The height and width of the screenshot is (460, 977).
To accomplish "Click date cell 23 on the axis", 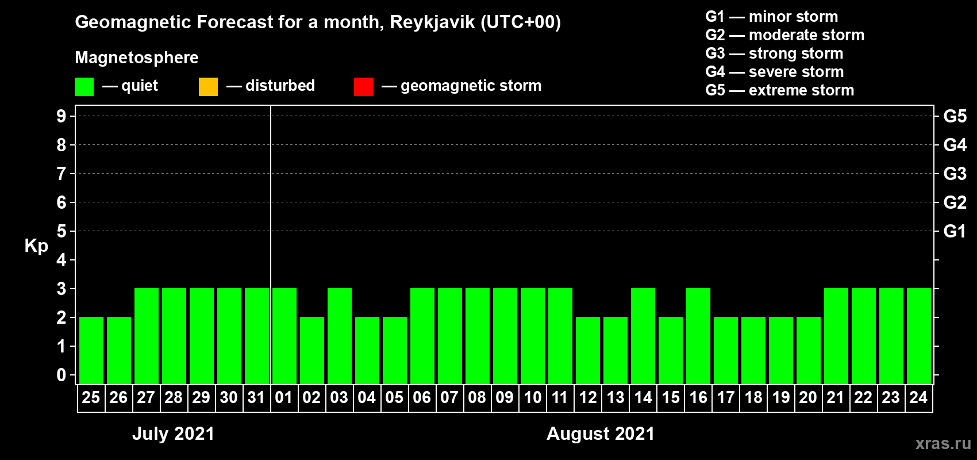I will point(891,398).
